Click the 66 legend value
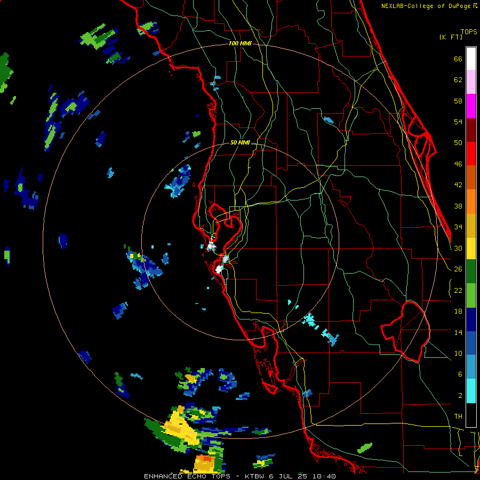This screenshot has width=480, height=480. [x=458, y=59]
